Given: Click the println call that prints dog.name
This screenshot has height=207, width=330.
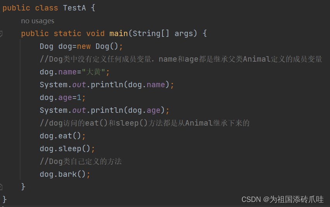Looking at the screenshot, I should point(107,85).
